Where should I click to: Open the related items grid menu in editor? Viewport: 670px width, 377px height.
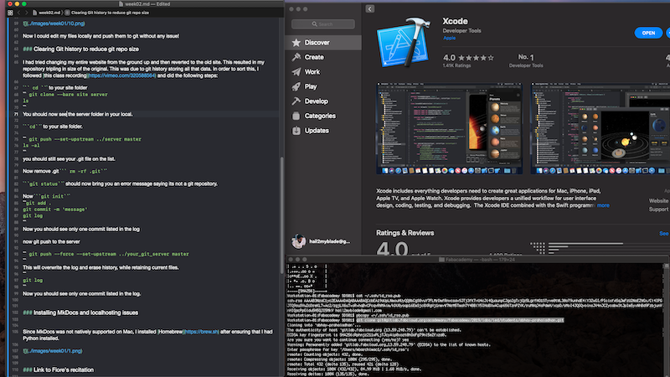click(x=10, y=13)
